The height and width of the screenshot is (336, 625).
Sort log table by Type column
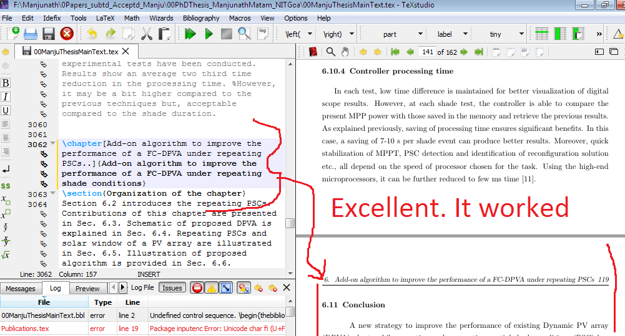(103, 302)
